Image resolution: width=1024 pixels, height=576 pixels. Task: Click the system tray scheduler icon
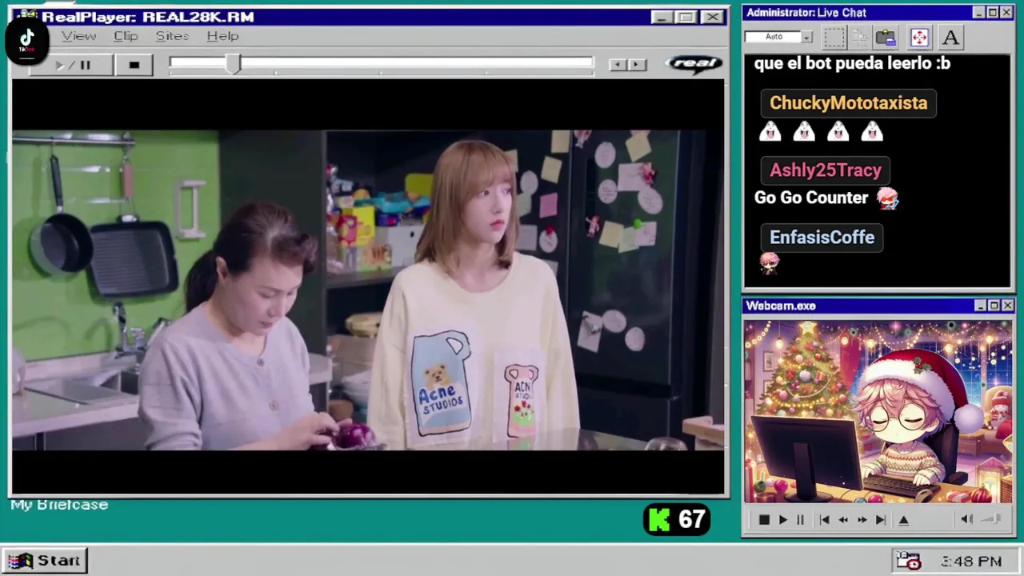909,562
